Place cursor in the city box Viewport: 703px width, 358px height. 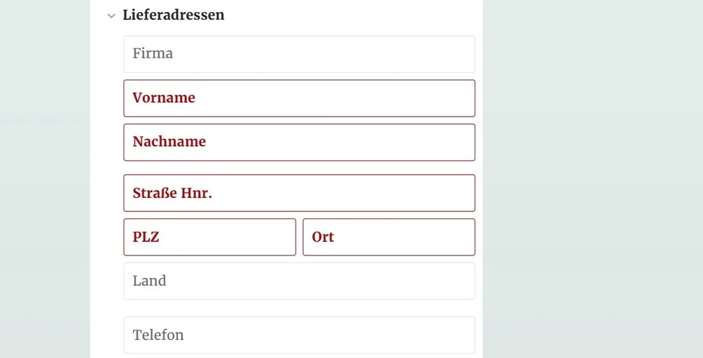coord(389,237)
